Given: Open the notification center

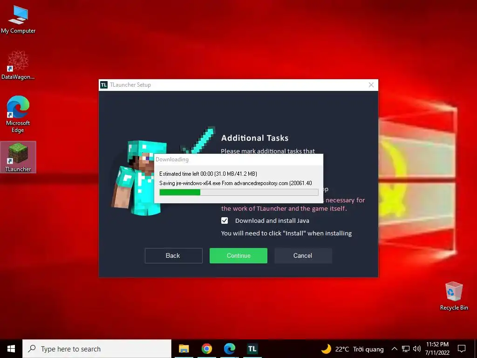Looking at the screenshot, I should [x=462, y=349].
